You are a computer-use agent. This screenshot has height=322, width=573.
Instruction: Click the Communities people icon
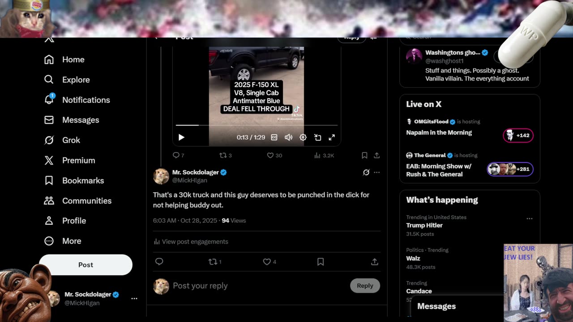[49, 200]
